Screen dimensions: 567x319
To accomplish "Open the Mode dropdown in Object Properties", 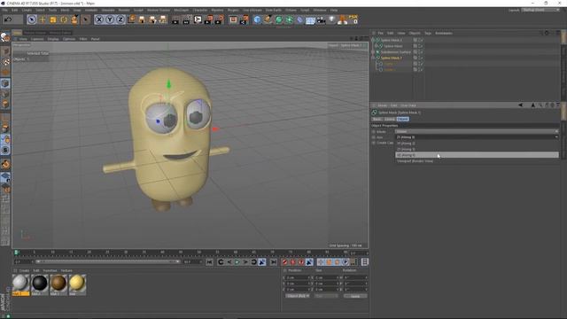I will coord(477,131).
